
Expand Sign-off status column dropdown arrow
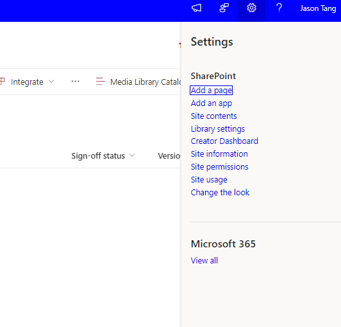pos(132,155)
